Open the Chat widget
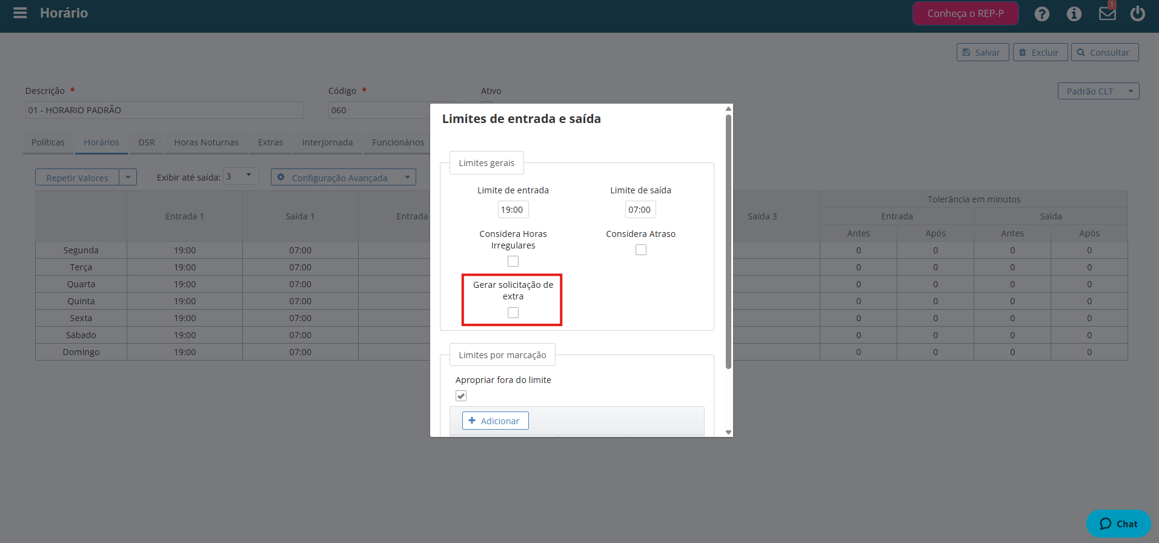 [x=1118, y=524]
